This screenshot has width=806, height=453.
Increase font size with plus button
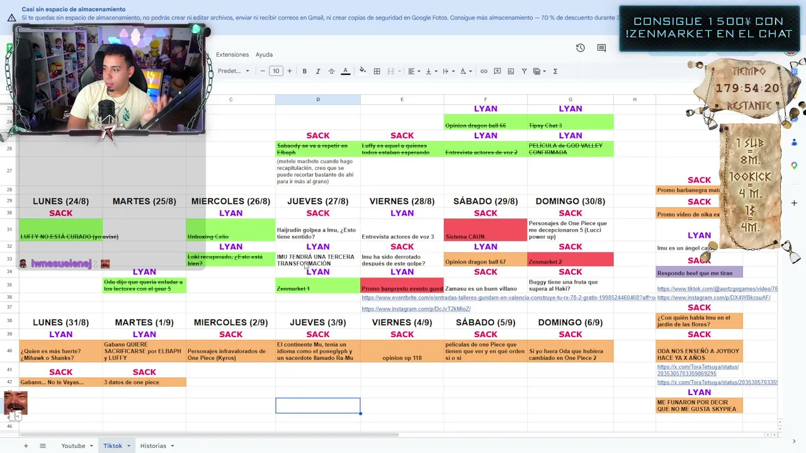290,71
